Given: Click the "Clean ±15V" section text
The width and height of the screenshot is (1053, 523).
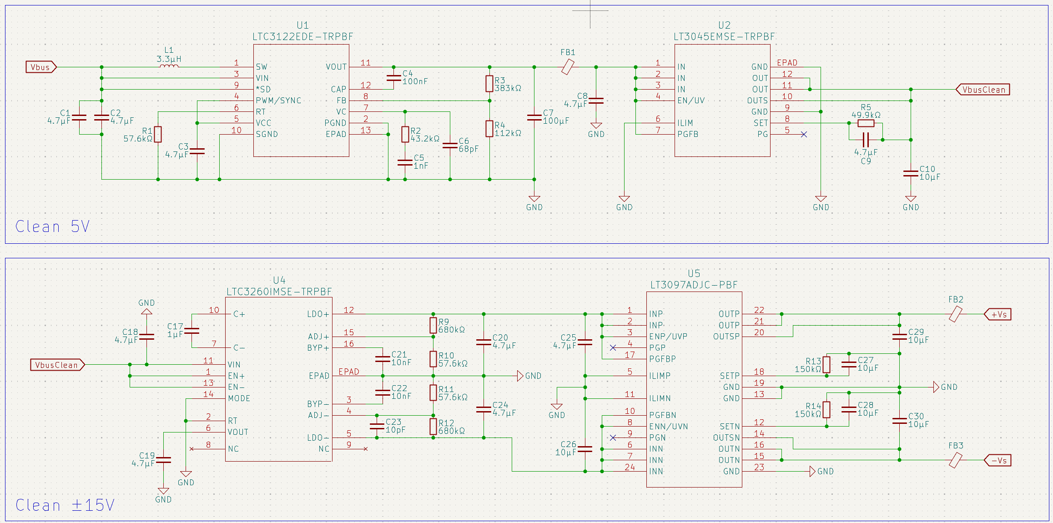Looking at the screenshot, I should pos(65,505).
